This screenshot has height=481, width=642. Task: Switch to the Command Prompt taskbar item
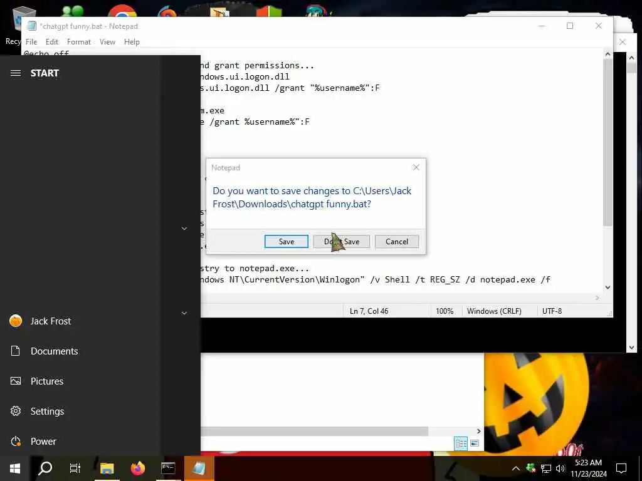(168, 468)
